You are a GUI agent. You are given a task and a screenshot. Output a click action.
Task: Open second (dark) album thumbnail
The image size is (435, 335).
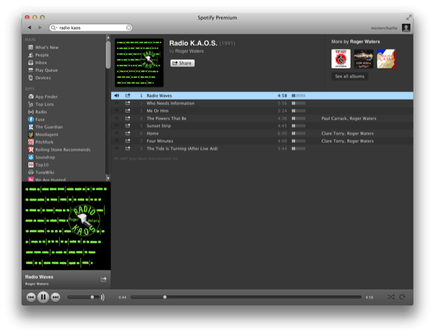pos(364,59)
